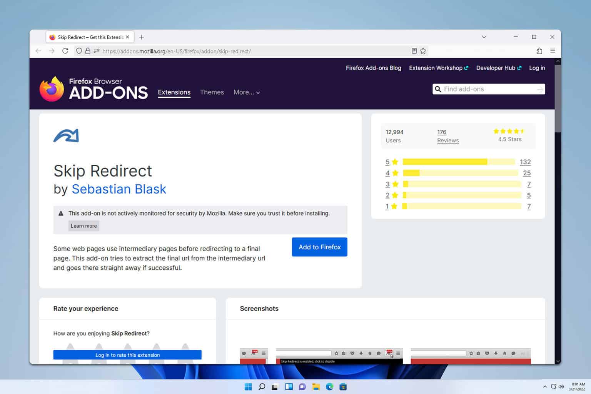
Task: Open the middle screenshot thumbnail
Action: pyautogui.click(x=339, y=356)
